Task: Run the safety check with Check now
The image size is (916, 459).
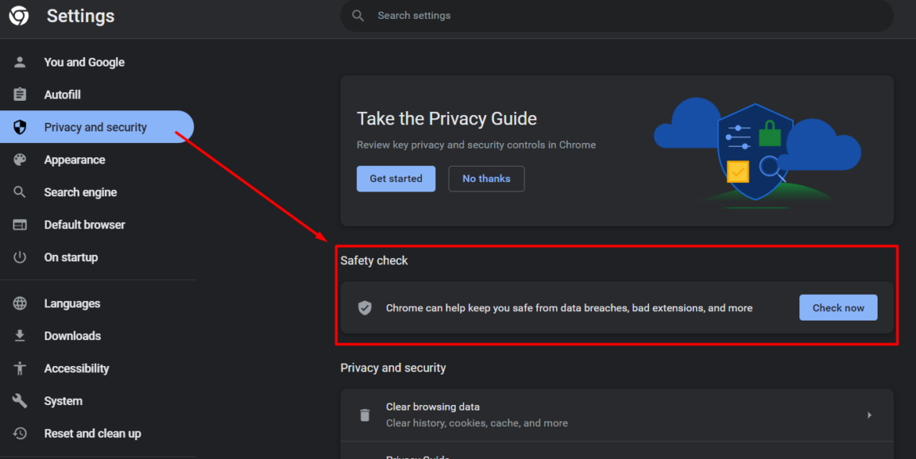Action: [838, 308]
